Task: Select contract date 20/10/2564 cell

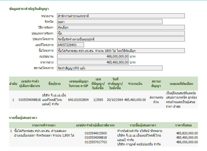Action: [114, 100]
